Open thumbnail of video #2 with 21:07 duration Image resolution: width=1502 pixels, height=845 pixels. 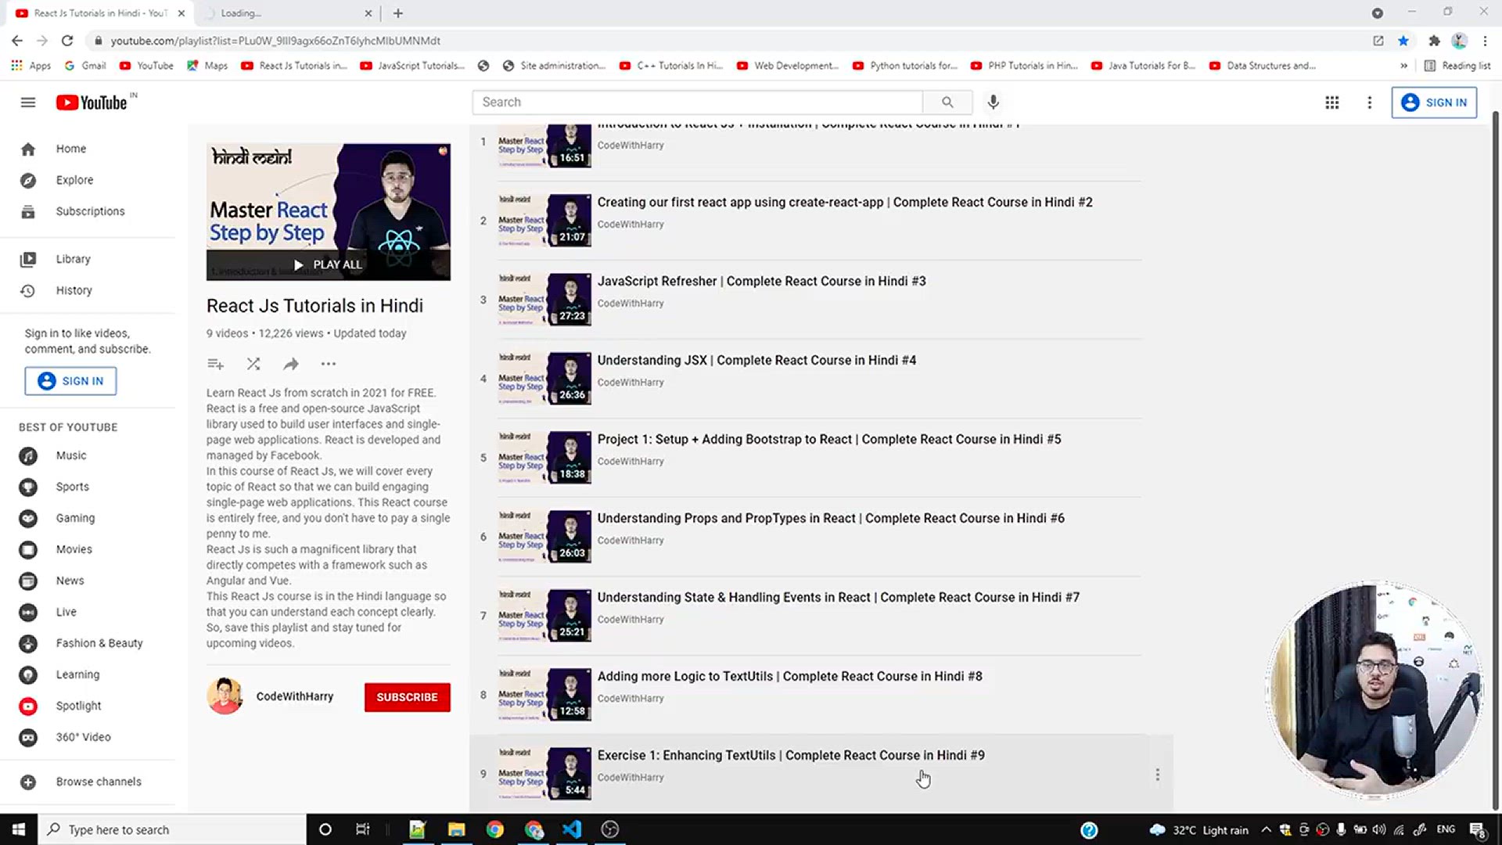coord(544,221)
